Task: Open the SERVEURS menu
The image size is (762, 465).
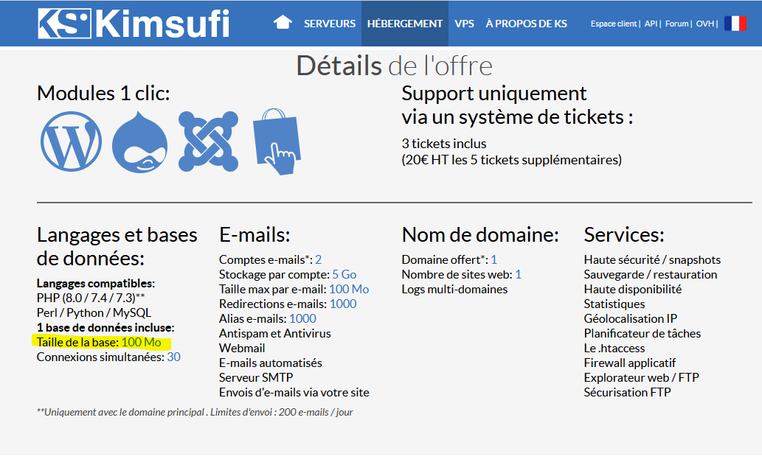Action: click(x=330, y=24)
